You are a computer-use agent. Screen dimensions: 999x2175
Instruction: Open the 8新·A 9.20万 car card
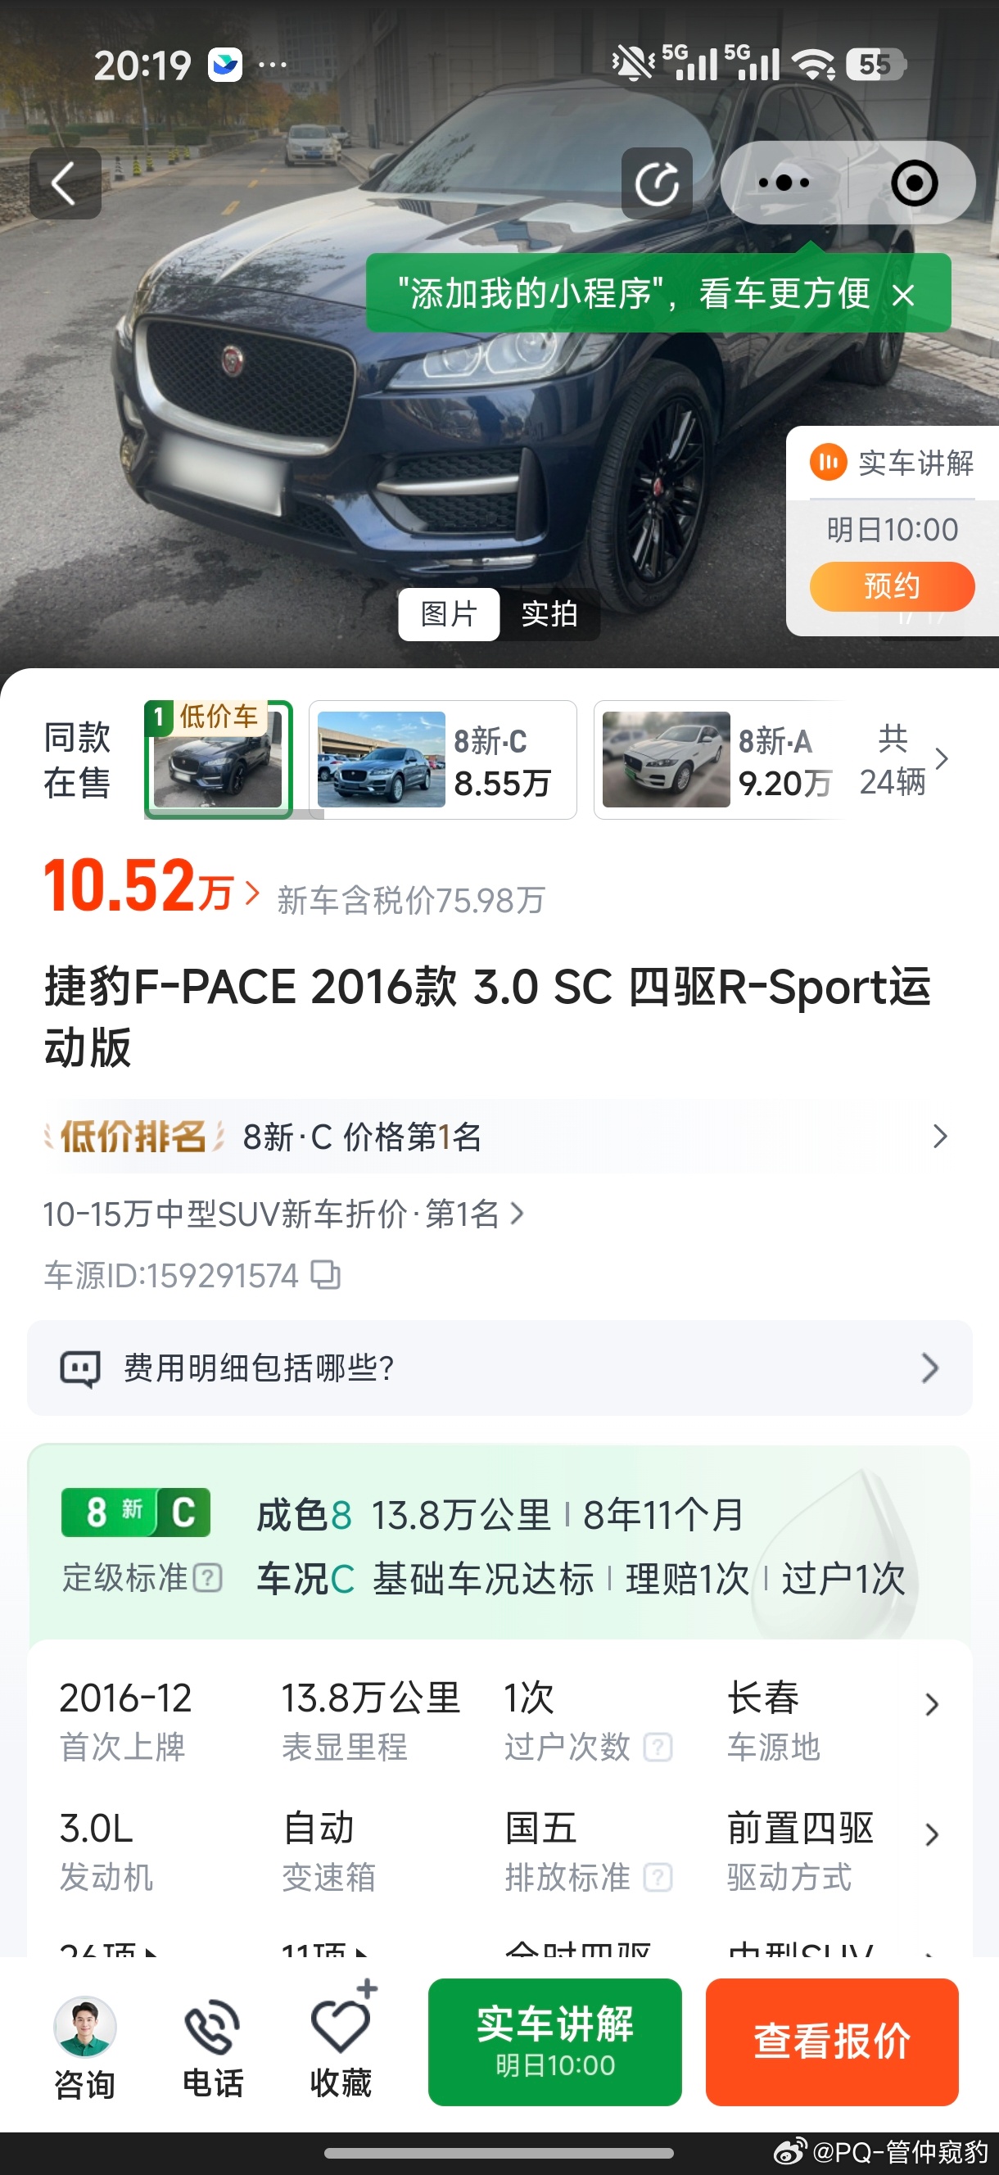[x=718, y=759]
